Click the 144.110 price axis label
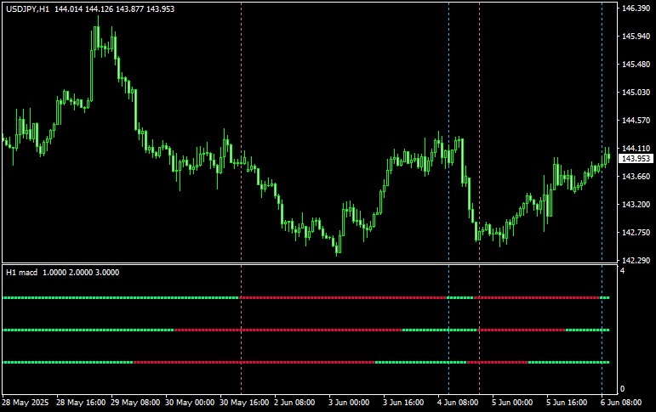The height and width of the screenshot is (412, 656). tap(636, 148)
